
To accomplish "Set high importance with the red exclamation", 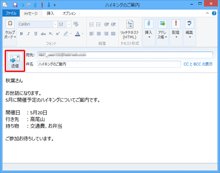I will (x=42, y=5).
